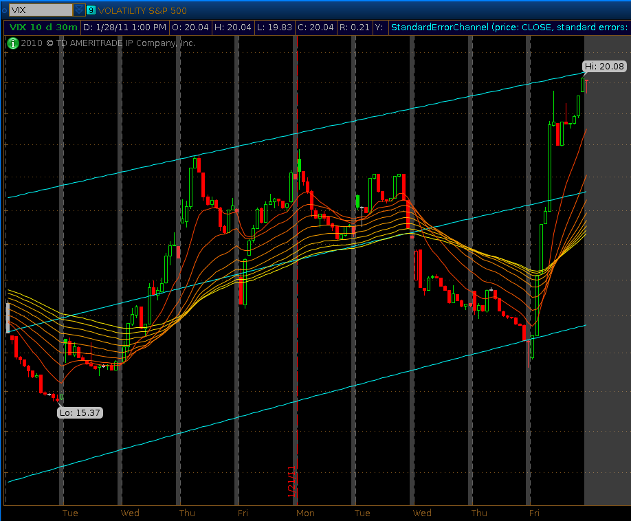Click the Mon label on time axis
The height and width of the screenshot is (521, 631).
pos(305,513)
